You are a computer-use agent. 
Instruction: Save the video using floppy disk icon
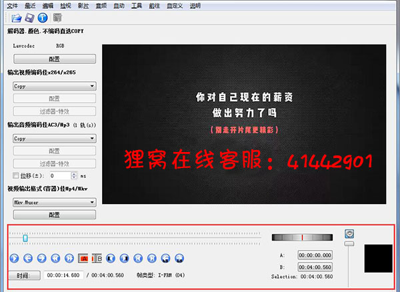(29, 18)
